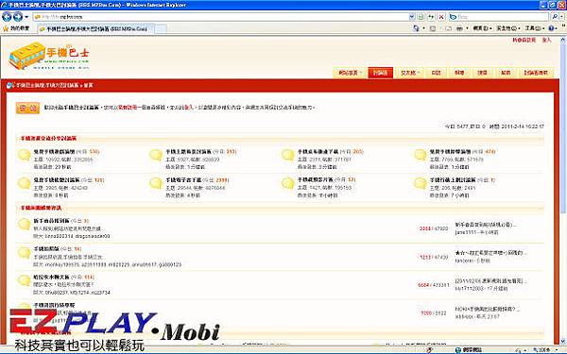This screenshot has width=567, height=354.
Task: Open the forum showing today count 128
Action: 57,180
